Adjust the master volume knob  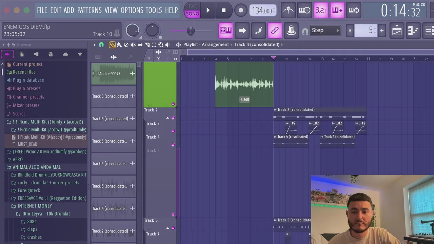click(132, 31)
